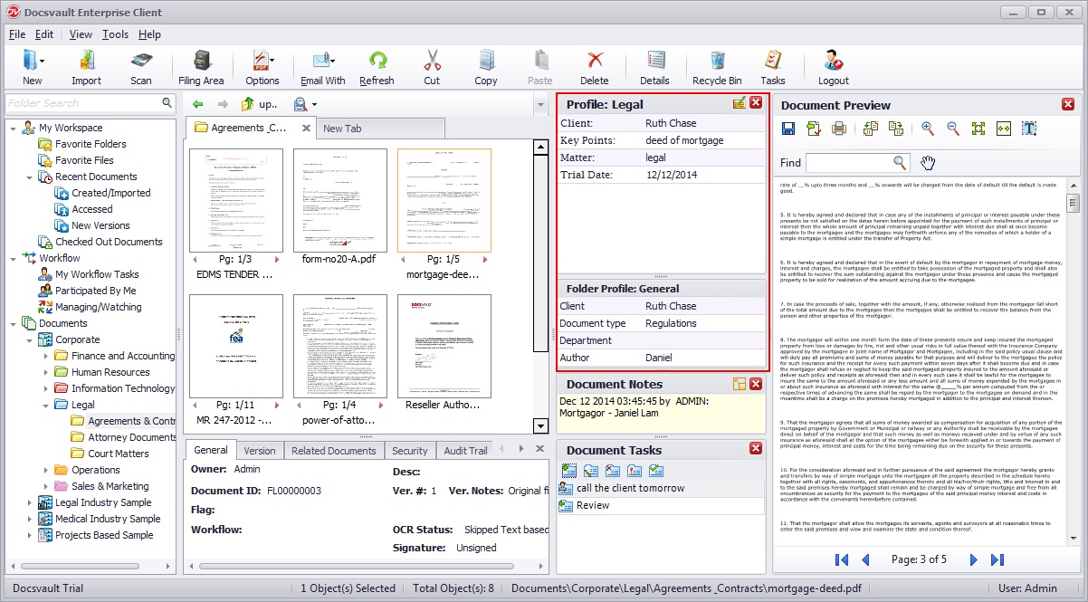Switch to the Audit Trail tab
The width and height of the screenshot is (1088, 602).
click(465, 451)
